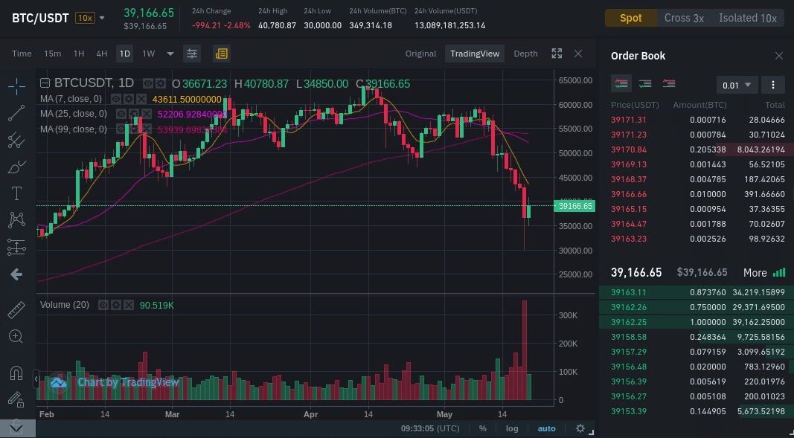Hide the Volume indicator
The height and width of the screenshot is (438, 794).
(103, 305)
